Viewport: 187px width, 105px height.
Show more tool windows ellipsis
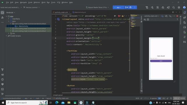click(x=2, y=22)
